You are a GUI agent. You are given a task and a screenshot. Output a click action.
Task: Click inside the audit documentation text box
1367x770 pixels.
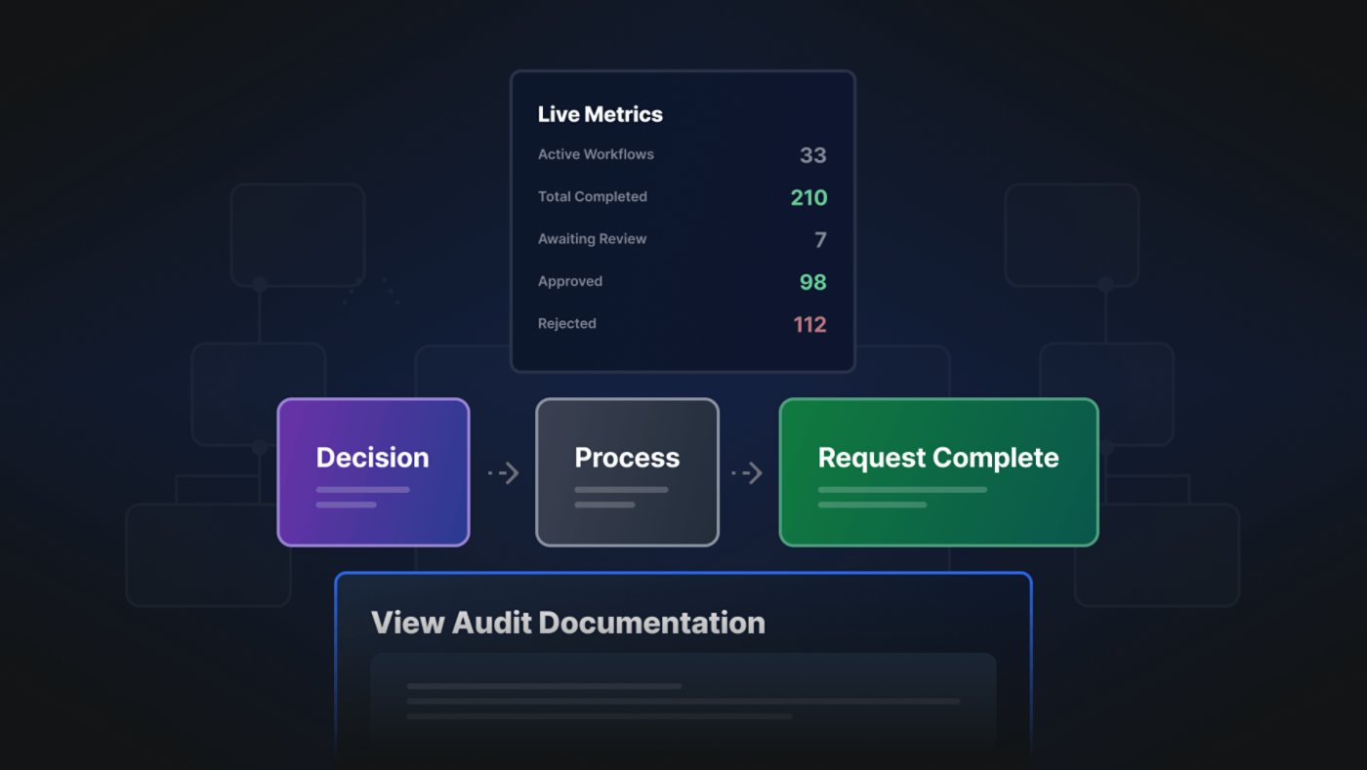point(683,701)
